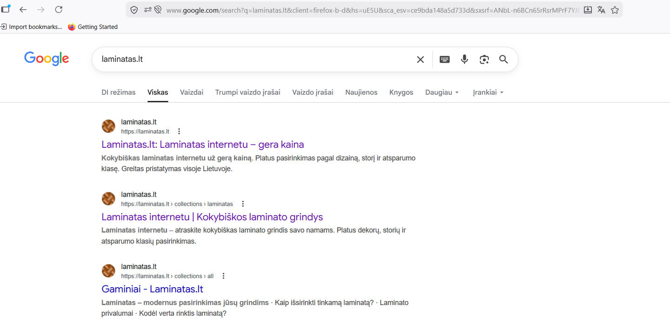Image resolution: width=670 pixels, height=330 pixels.
Task: Open the tracking protection shield icon
Action: point(134,10)
